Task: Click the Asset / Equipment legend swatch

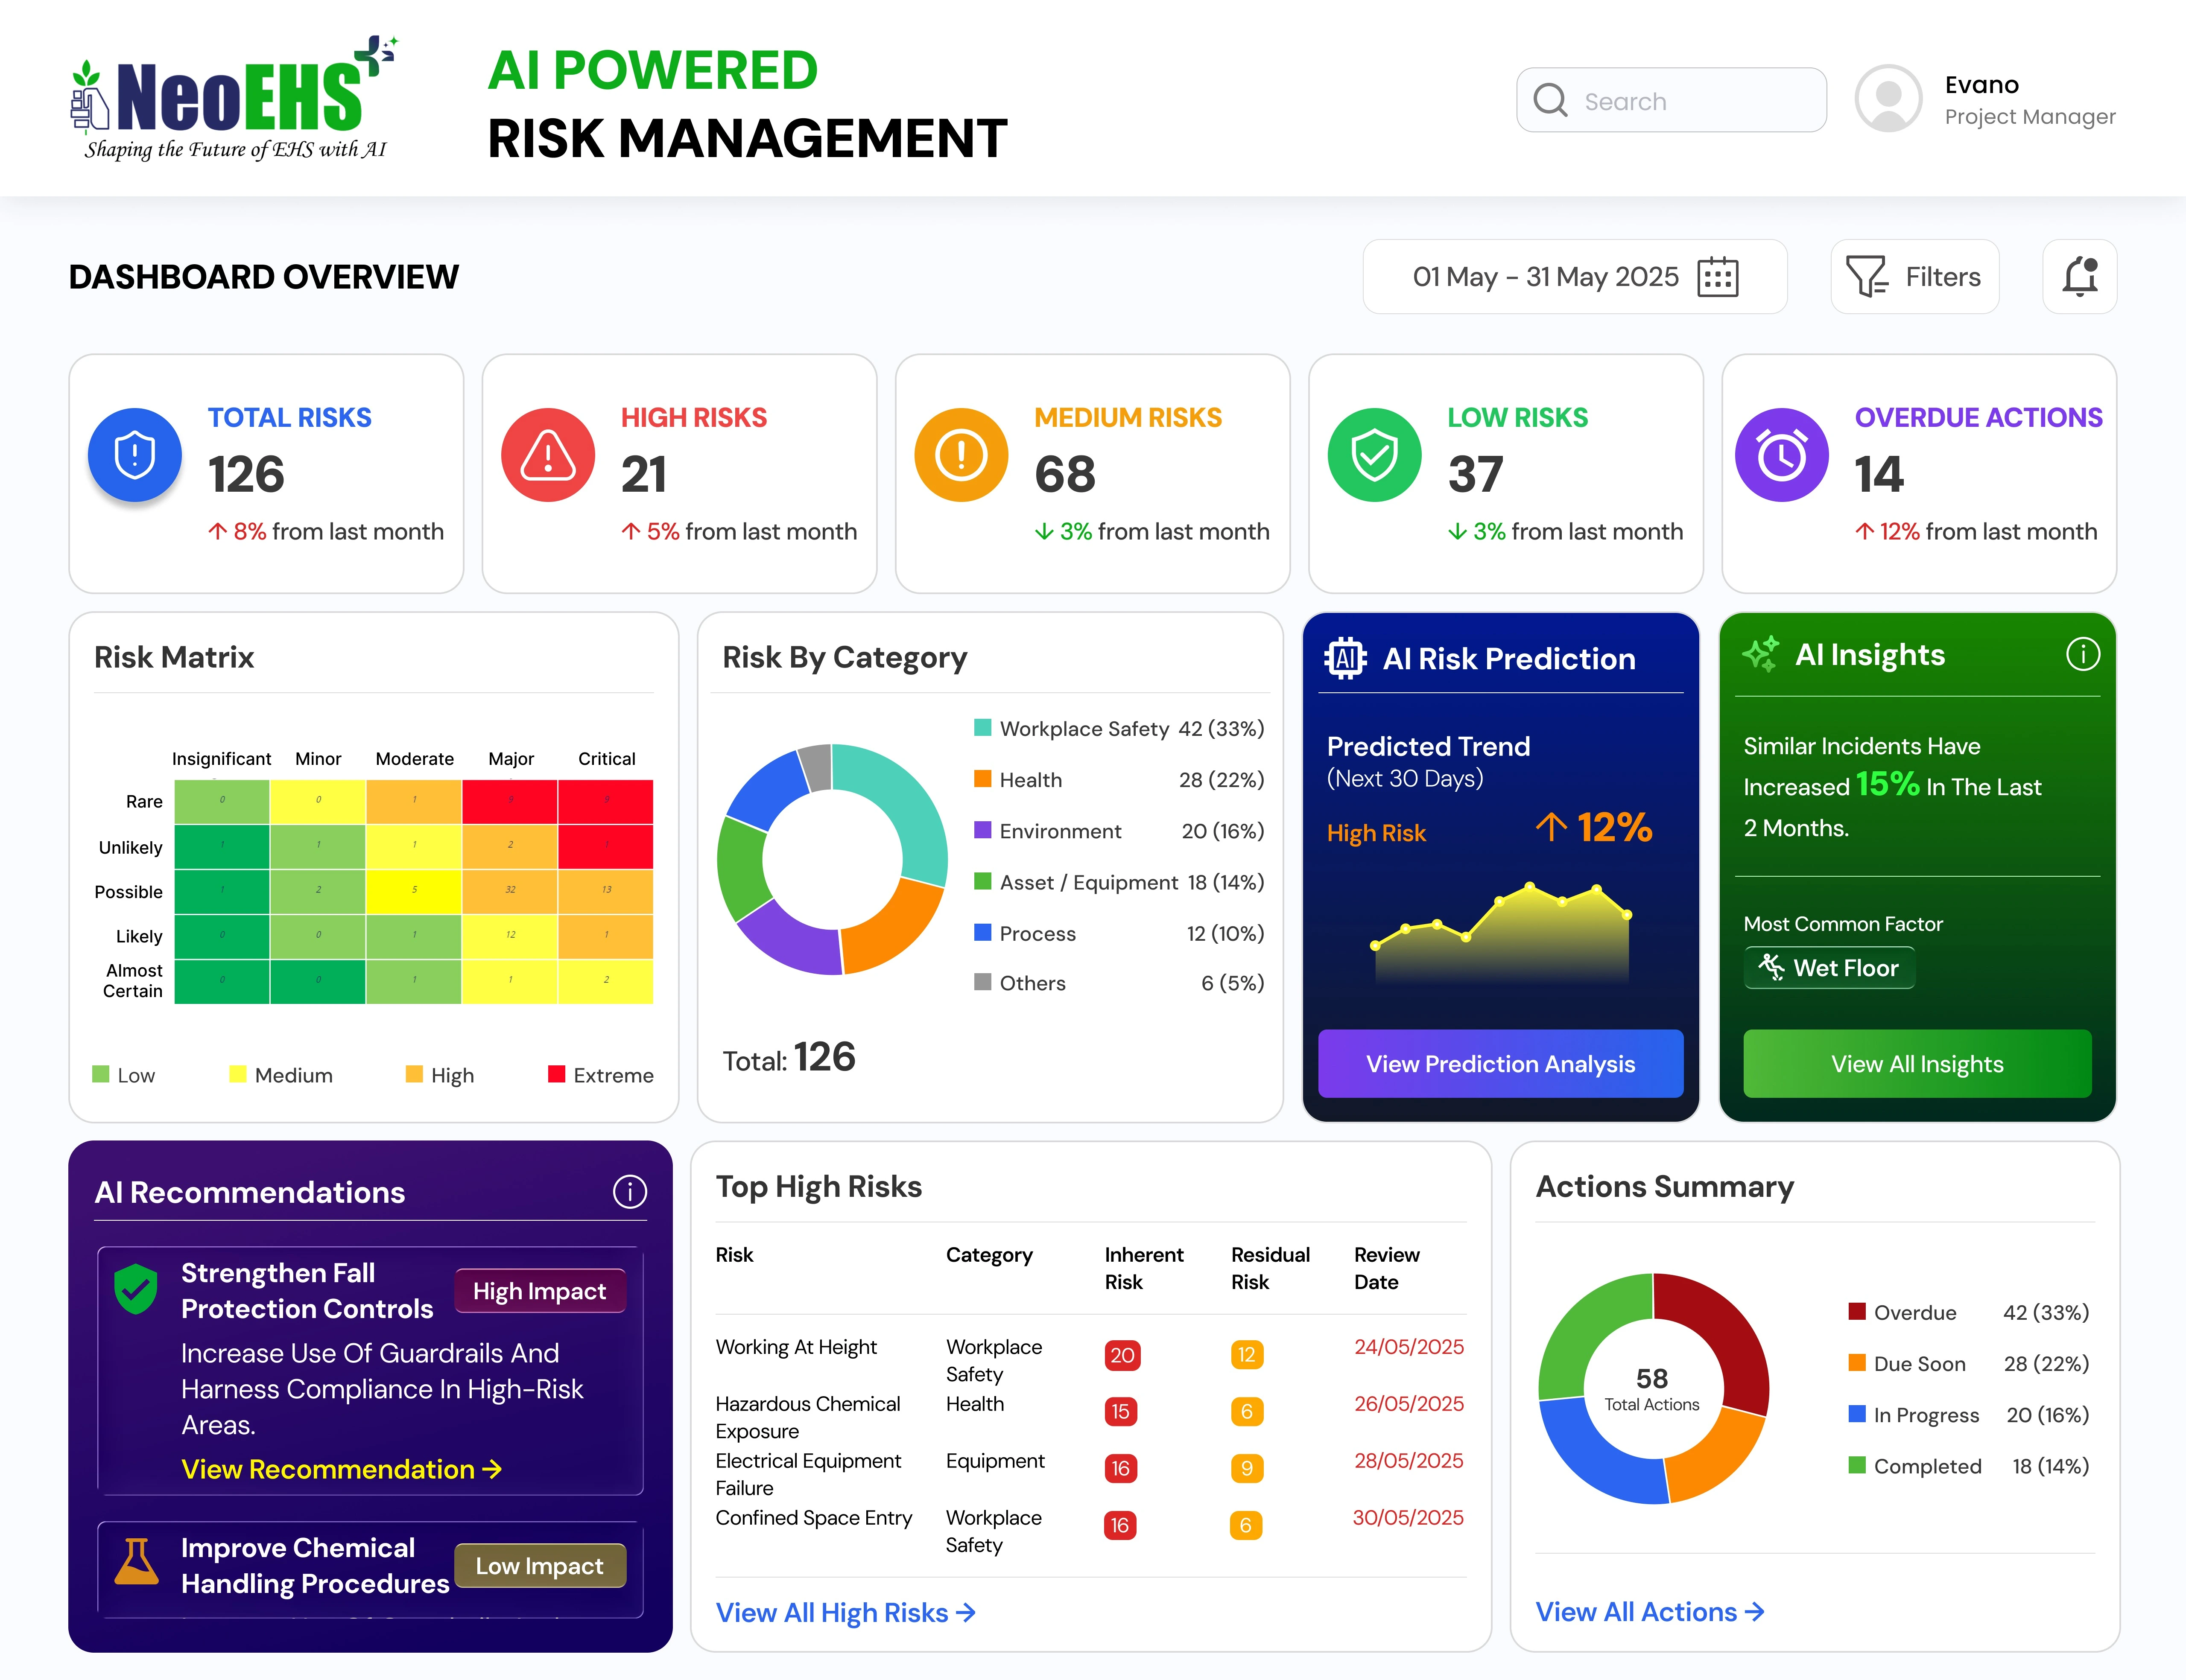Action: [983, 881]
